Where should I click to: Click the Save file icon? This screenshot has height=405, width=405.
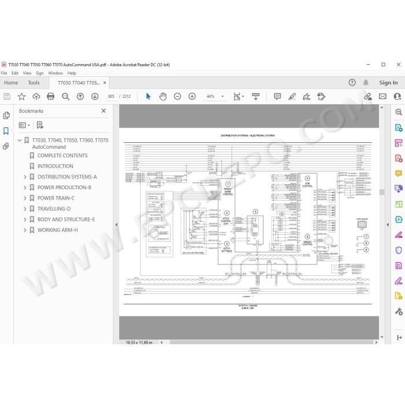[x=7, y=97]
